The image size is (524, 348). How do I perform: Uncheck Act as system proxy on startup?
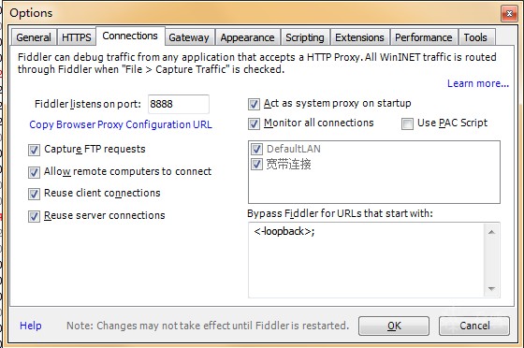point(254,104)
